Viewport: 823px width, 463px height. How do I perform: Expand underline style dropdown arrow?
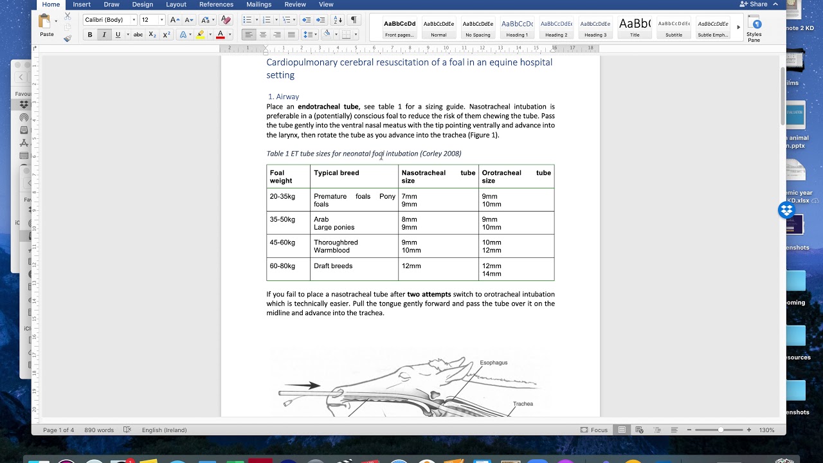(127, 35)
